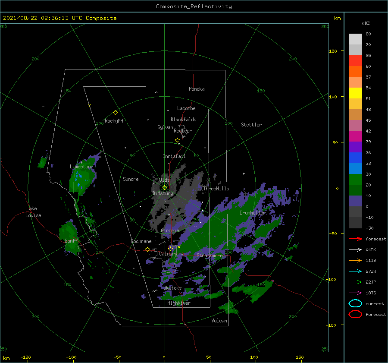Click the Sundre town label
Image resolution: width=388 pixels, height=363 pixels.
[131, 179]
